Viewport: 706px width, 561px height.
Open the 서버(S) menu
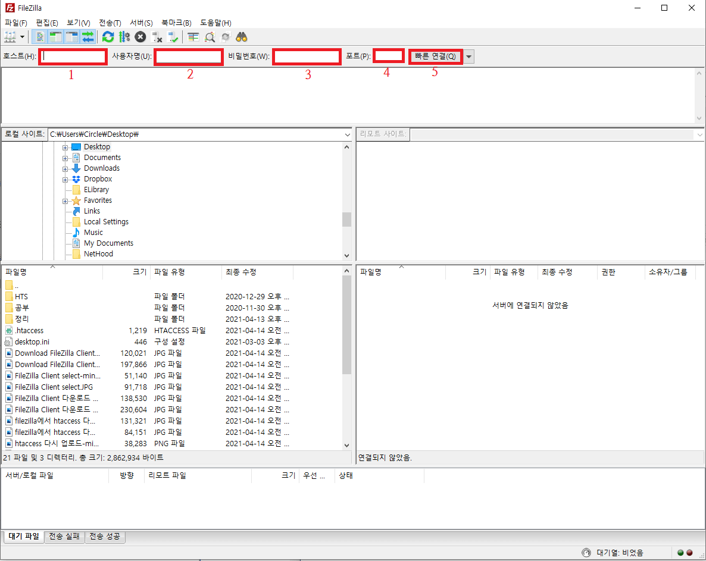[142, 23]
